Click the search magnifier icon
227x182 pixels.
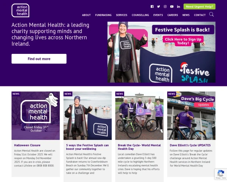(x=211, y=14)
